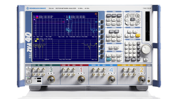Viewport: 178px width, 99px height.
Task: Click the down arrow navigation key
Action: [133, 23]
